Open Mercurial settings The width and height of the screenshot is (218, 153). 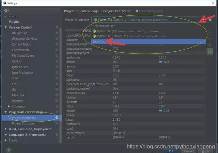tap(18, 95)
